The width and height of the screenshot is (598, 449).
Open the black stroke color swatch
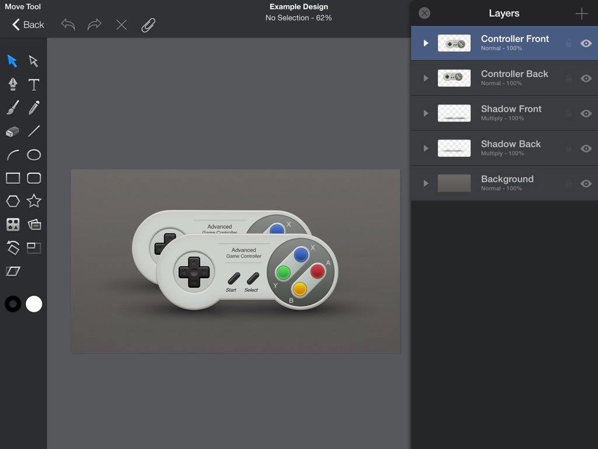tap(13, 304)
